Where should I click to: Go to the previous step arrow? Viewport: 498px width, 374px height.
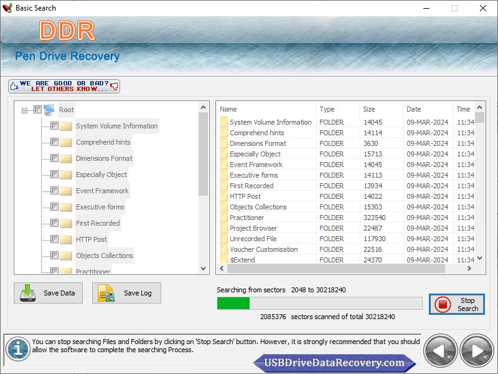pyautogui.click(x=440, y=351)
